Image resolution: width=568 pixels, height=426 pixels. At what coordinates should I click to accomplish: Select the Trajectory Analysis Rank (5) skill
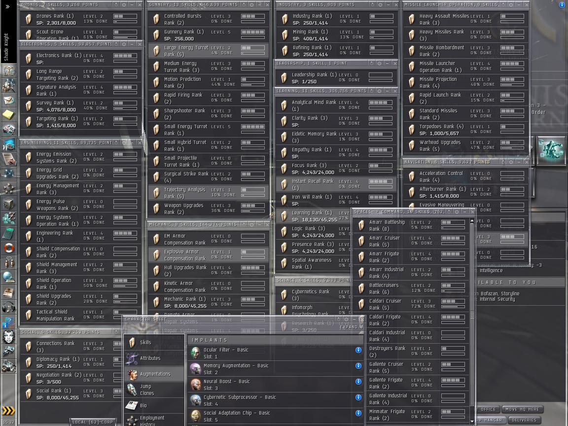208,193
